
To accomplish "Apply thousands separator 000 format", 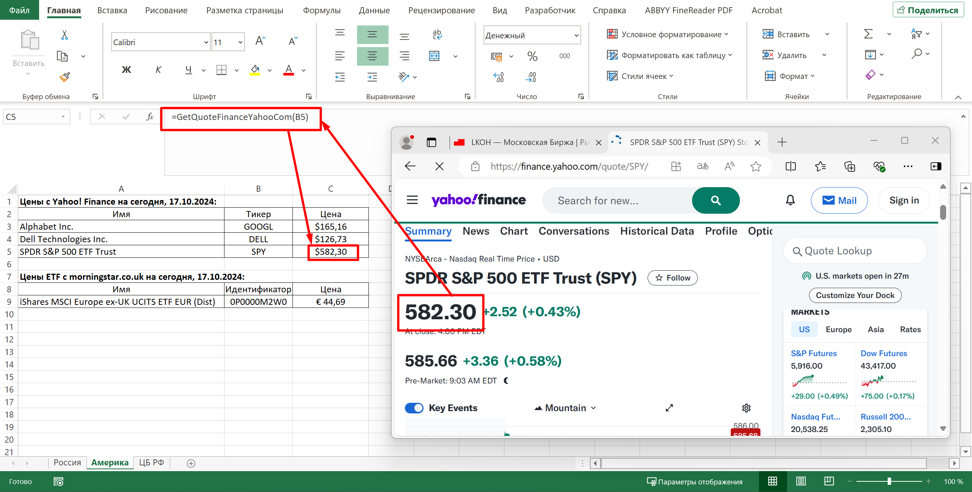I will (x=564, y=56).
